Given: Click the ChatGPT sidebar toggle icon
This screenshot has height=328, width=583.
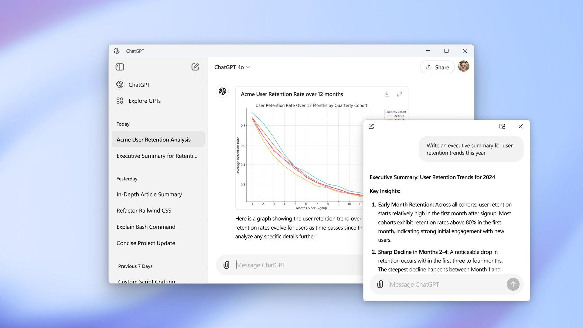Looking at the screenshot, I should pos(120,67).
